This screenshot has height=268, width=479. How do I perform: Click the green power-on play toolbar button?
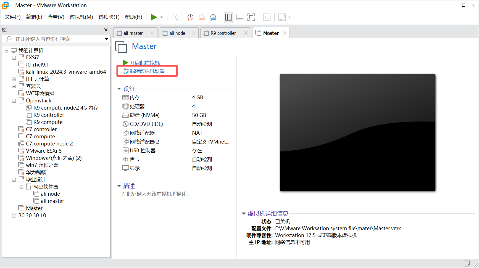154,17
